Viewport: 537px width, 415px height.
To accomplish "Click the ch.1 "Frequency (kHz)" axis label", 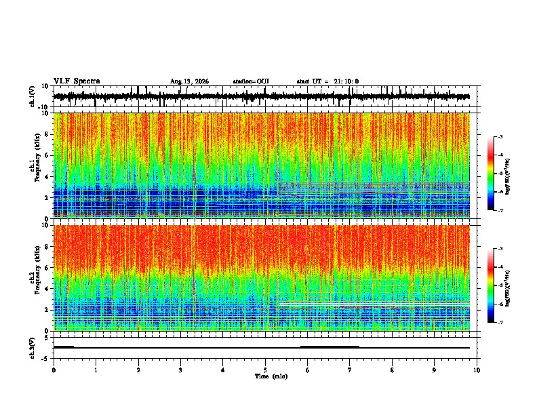I will pyautogui.click(x=37, y=158).
